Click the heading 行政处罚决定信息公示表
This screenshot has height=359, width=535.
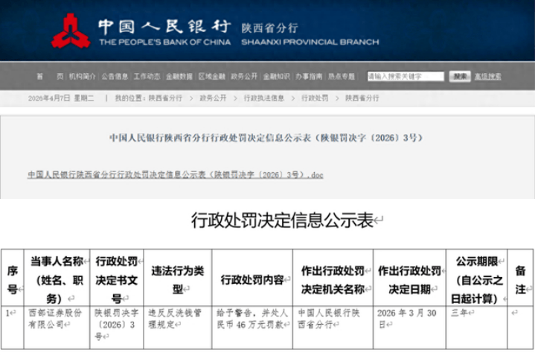click(x=282, y=220)
